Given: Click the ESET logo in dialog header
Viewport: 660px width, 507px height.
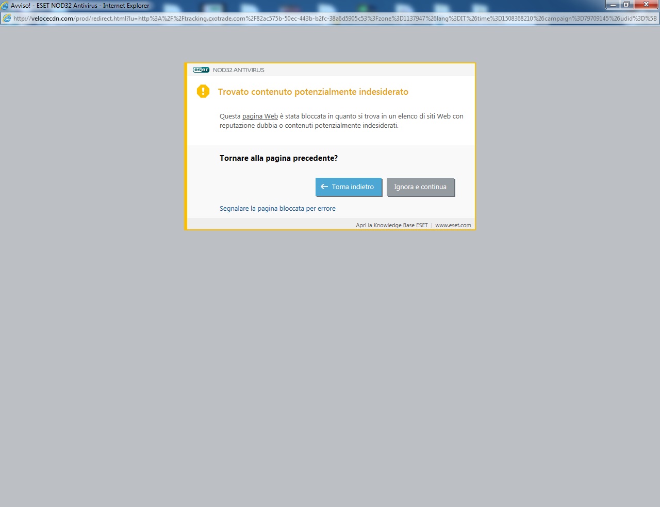Looking at the screenshot, I should [x=201, y=70].
